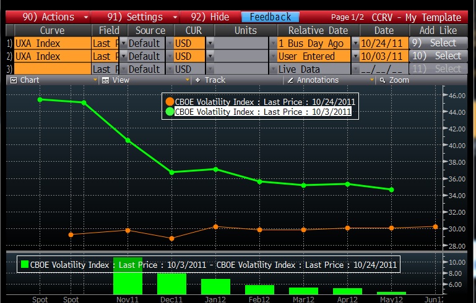Click USD currency cell in row 2

[x=189, y=56]
